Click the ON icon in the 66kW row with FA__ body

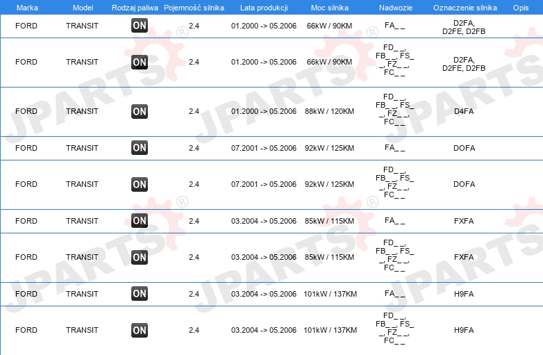point(140,26)
